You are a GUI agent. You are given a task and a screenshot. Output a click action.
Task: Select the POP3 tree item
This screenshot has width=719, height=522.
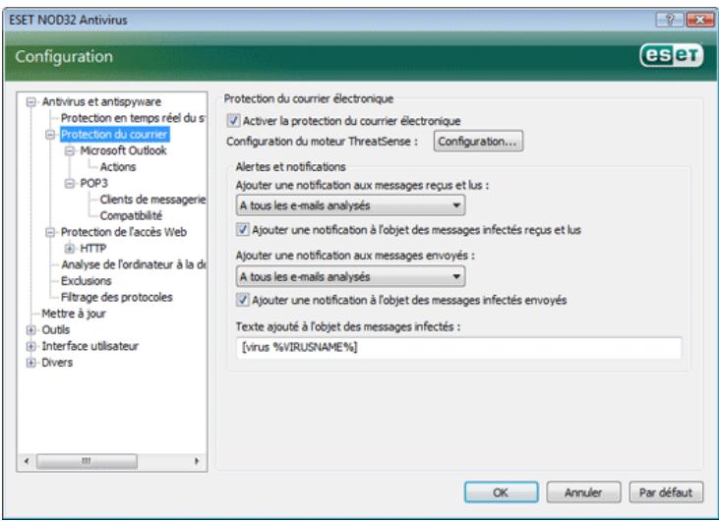point(93,183)
